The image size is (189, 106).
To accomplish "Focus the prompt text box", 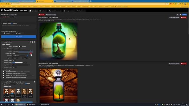I will 19,19.
